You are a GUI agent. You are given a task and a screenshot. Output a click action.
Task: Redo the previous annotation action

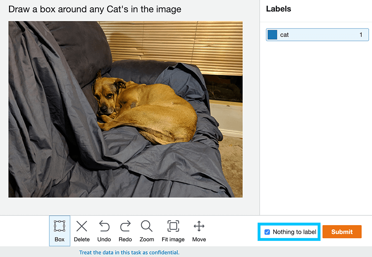(x=125, y=231)
